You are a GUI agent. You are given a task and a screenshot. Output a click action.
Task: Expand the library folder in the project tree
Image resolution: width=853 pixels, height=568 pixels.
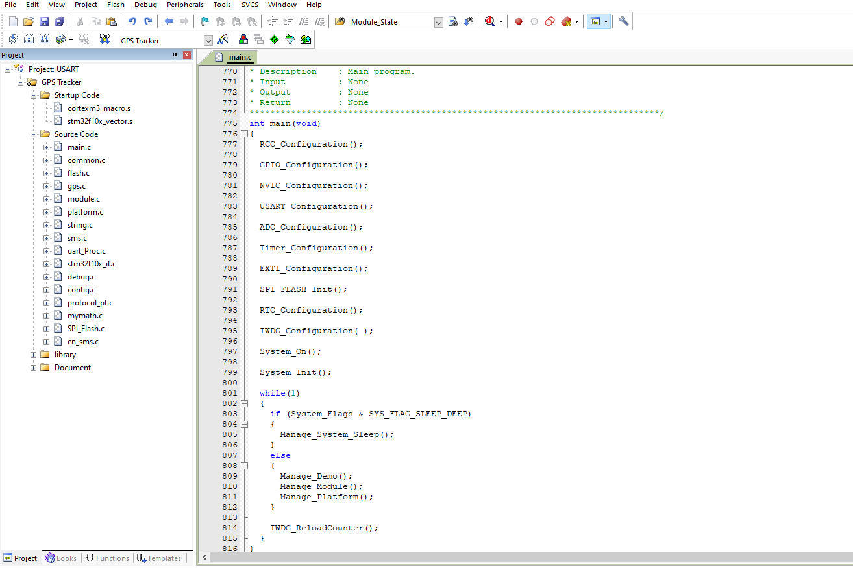pos(34,355)
